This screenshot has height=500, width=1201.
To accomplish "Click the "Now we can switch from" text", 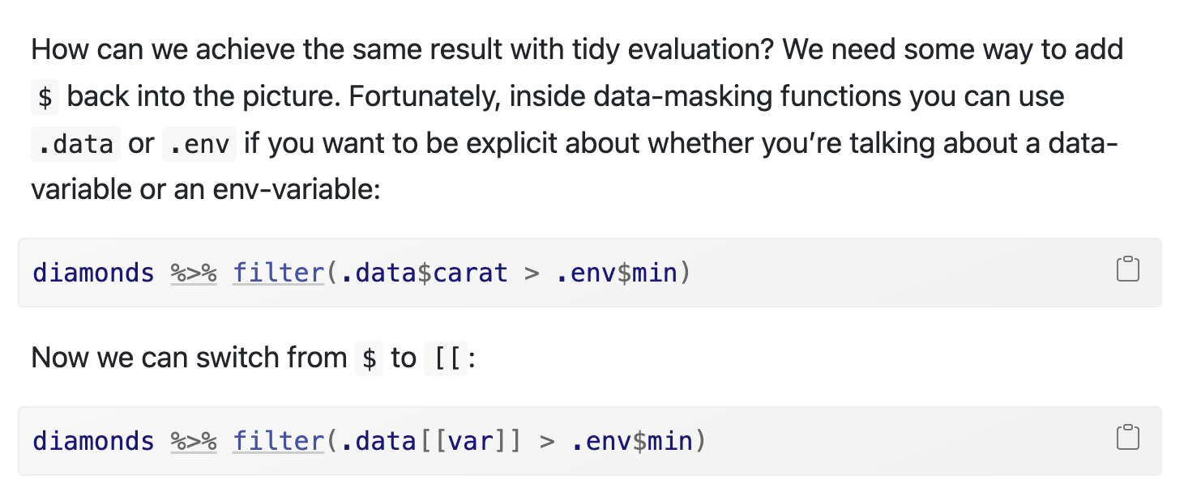I will 189,358.
